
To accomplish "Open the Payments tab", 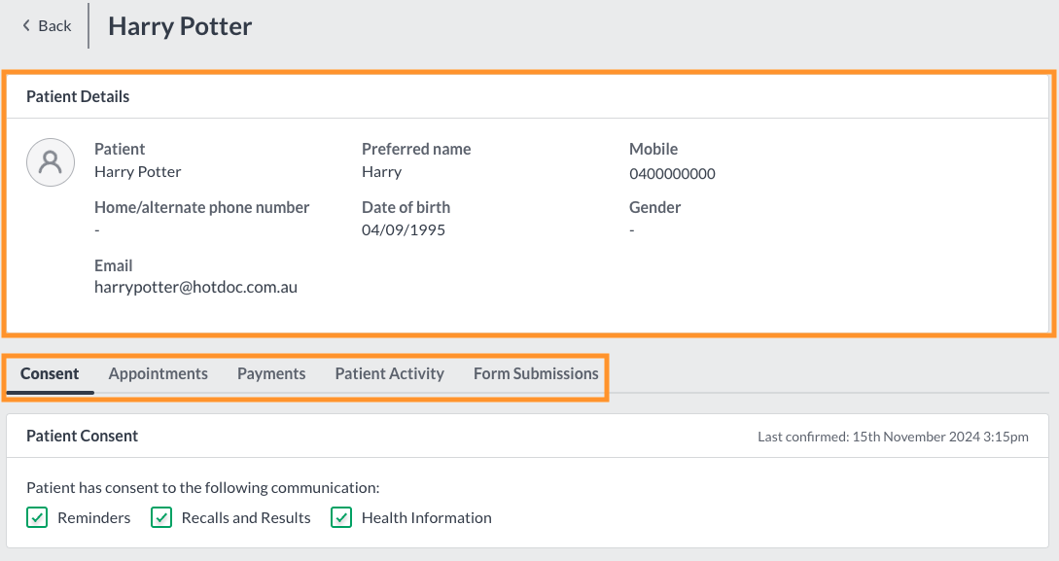I will (271, 374).
